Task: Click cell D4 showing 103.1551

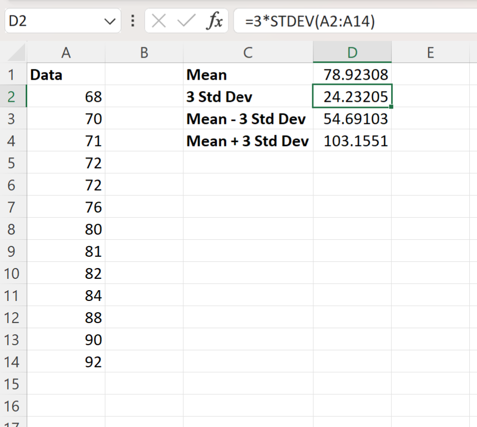Action: (352, 141)
